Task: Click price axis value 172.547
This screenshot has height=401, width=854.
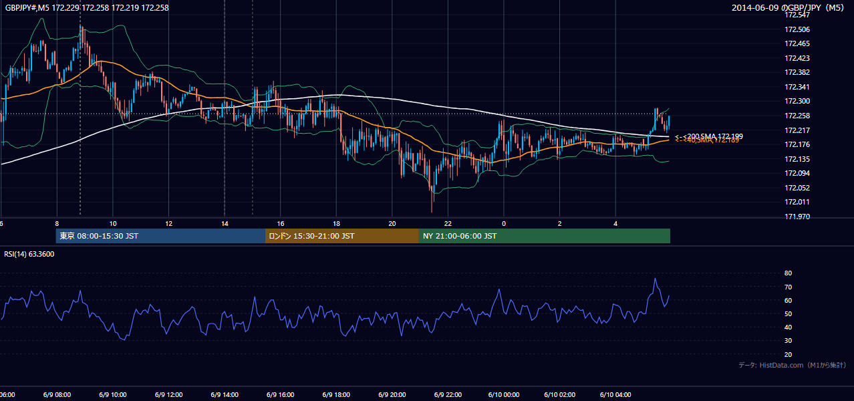Action: [x=797, y=15]
